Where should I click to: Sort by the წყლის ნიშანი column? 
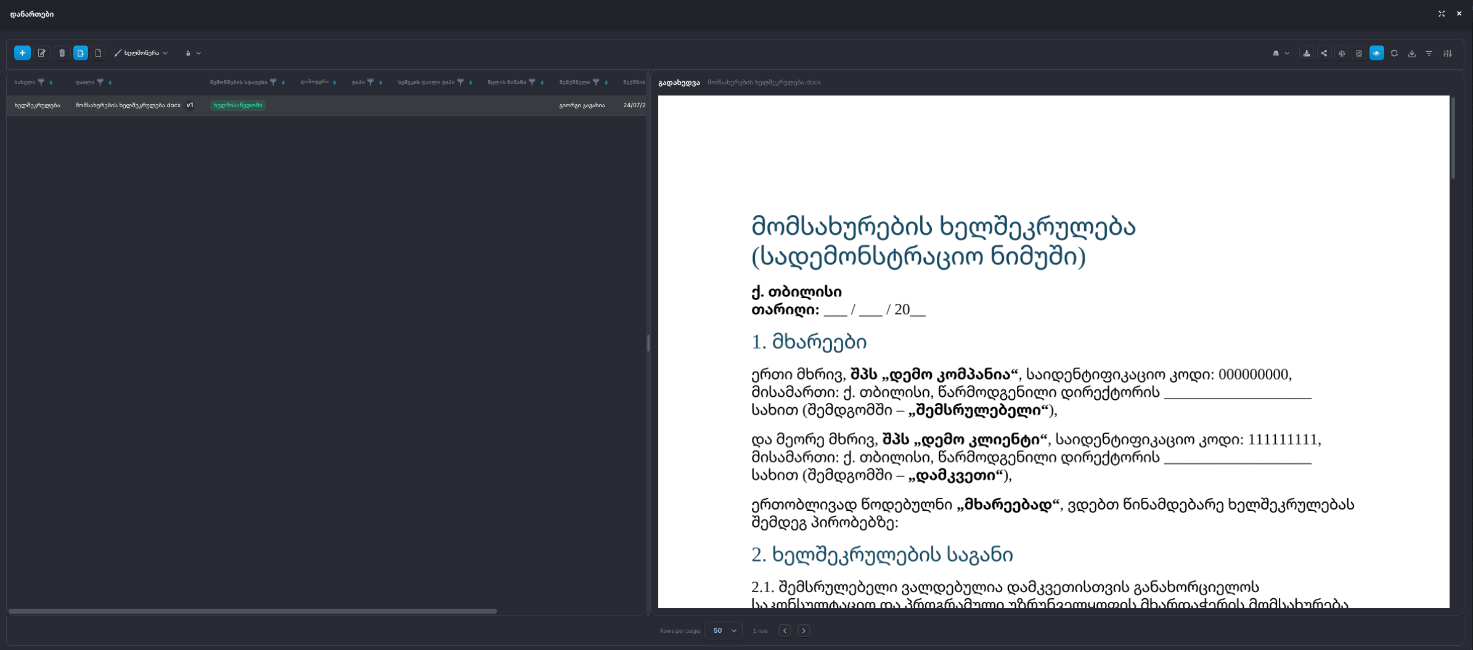(542, 83)
